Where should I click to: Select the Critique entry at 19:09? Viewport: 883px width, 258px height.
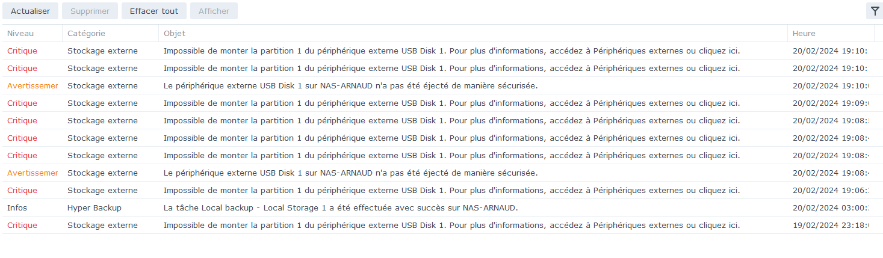point(442,103)
